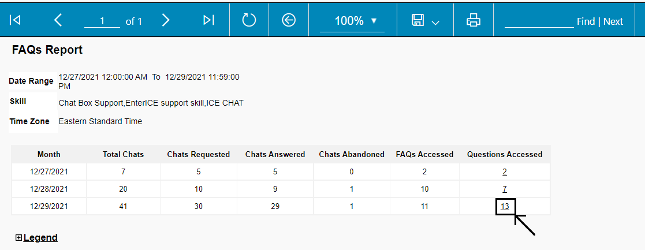Screen dimensions: 645x250
Task: Open export format dropdown arrow beside save icon
Action: point(435,23)
